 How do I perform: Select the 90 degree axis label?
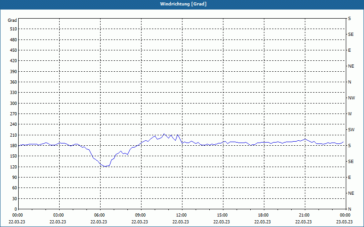pos(15,178)
